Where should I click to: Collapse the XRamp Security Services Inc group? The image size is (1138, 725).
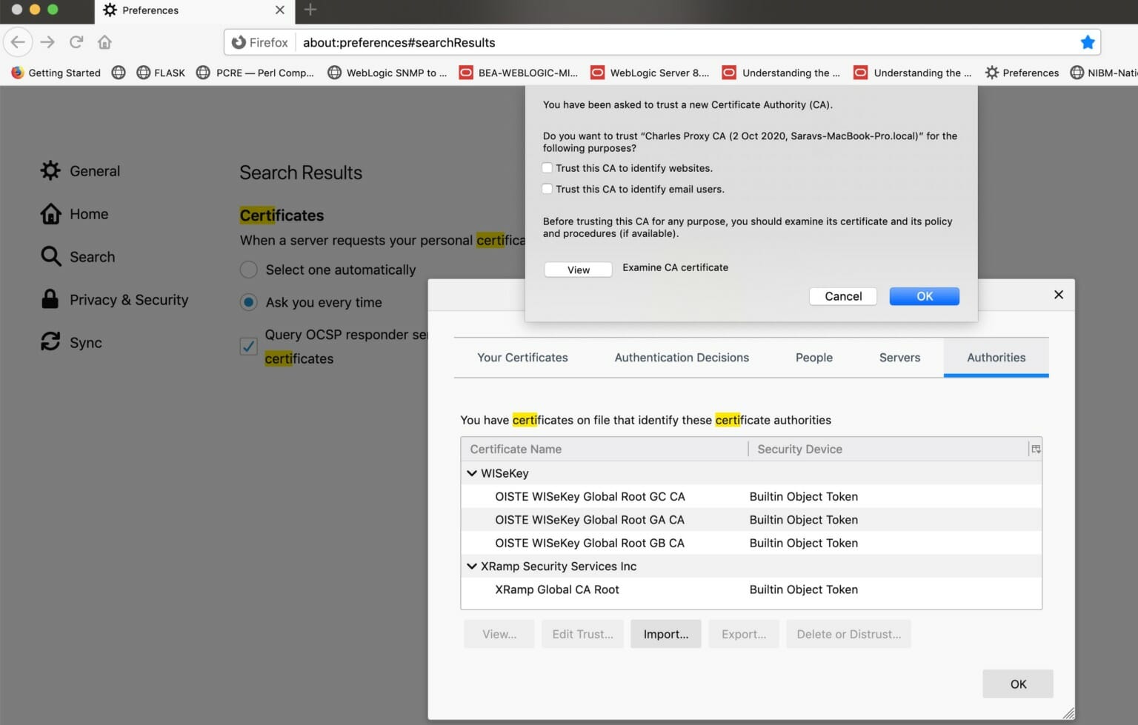(472, 567)
